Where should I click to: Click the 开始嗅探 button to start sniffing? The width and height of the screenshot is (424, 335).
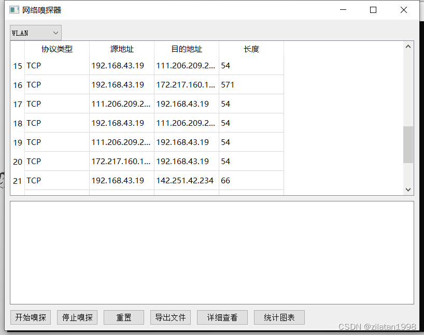(x=30, y=317)
